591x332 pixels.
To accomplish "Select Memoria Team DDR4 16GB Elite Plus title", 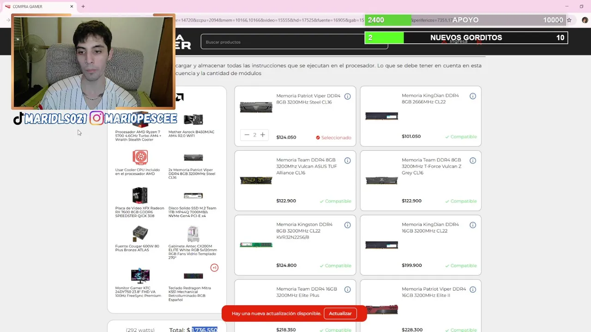I will coord(307,292).
